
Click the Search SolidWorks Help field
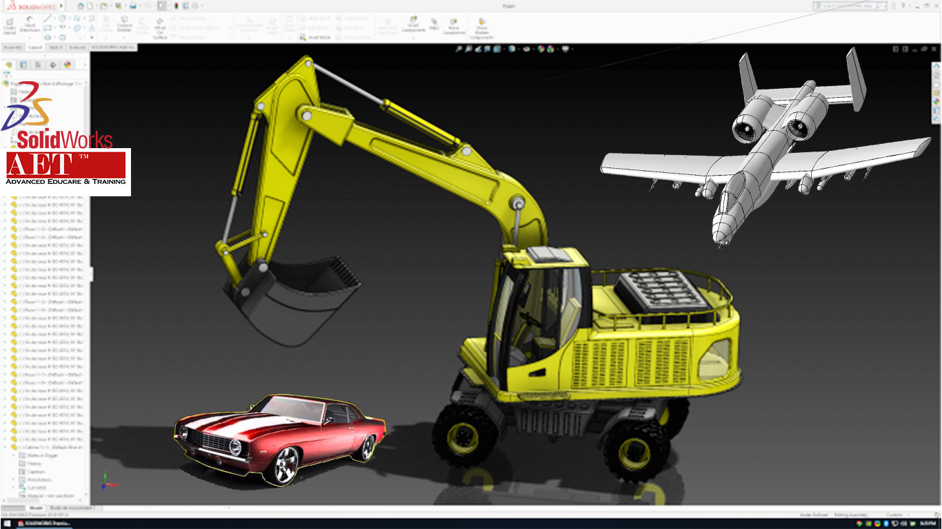pos(845,6)
